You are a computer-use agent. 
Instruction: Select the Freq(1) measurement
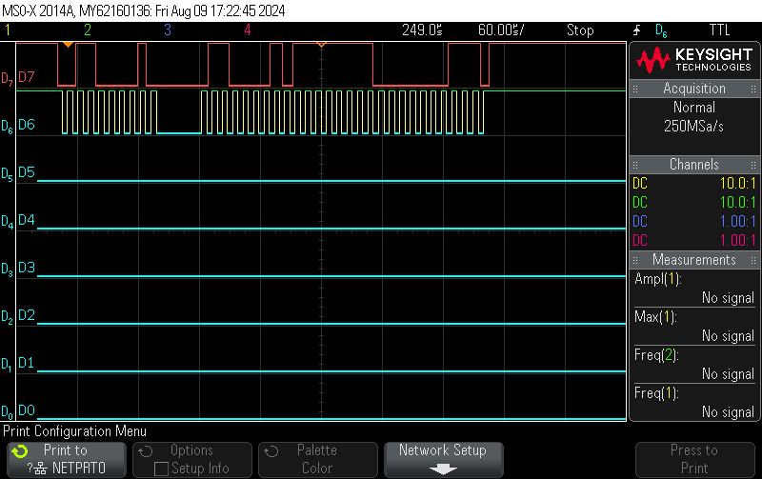point(694,402)
